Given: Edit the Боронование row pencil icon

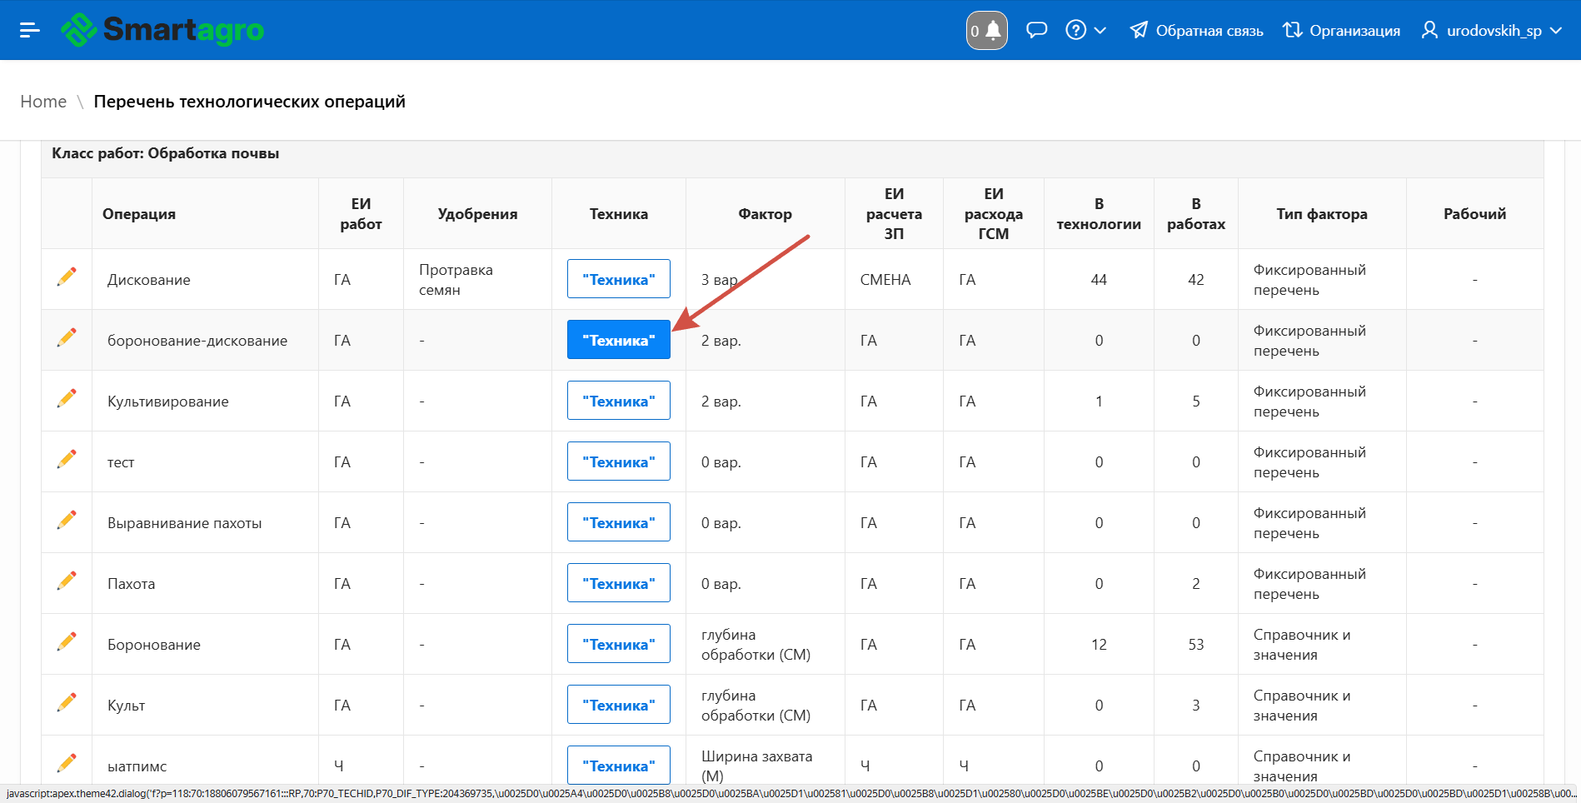Looking at the screenshot, I should [67, 642].
